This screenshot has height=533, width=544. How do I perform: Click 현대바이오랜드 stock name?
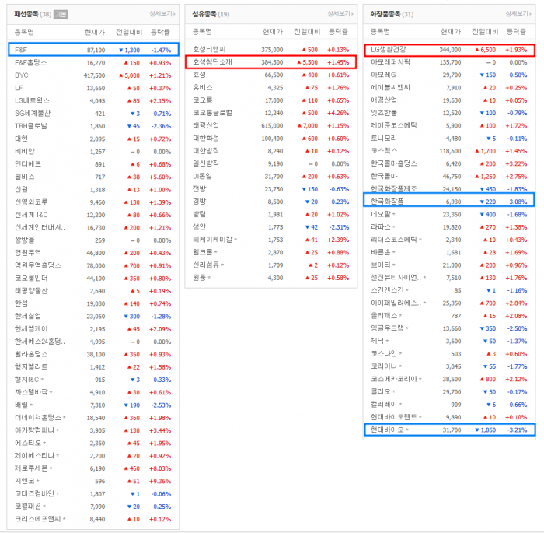coord(394,417)
